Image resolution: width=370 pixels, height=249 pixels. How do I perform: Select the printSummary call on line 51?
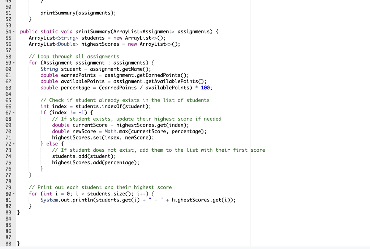tap(78, 13)
